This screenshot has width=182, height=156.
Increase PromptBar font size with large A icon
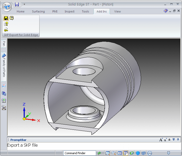pyautogui.click(x=161, y=140)
